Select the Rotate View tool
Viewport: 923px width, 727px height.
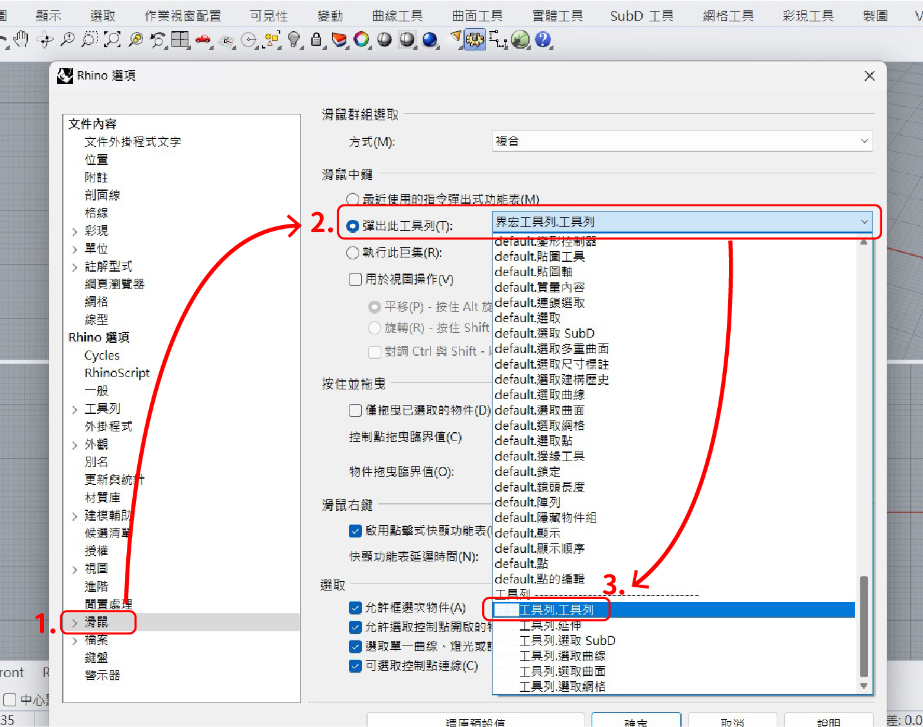point(45,40)
